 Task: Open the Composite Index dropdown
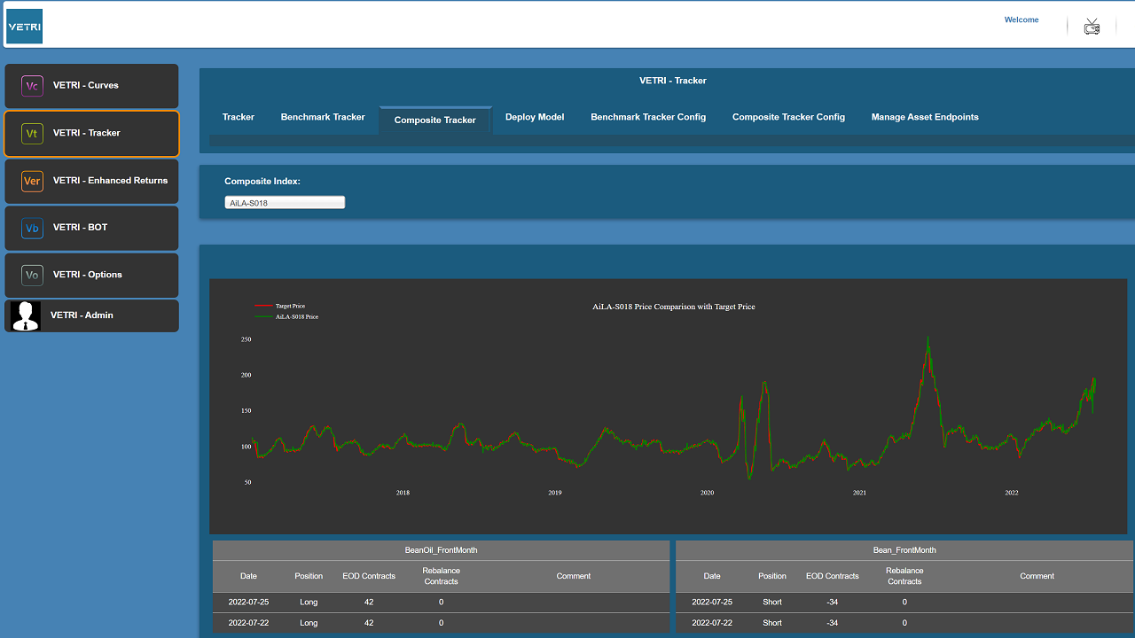tap(285, 203)
